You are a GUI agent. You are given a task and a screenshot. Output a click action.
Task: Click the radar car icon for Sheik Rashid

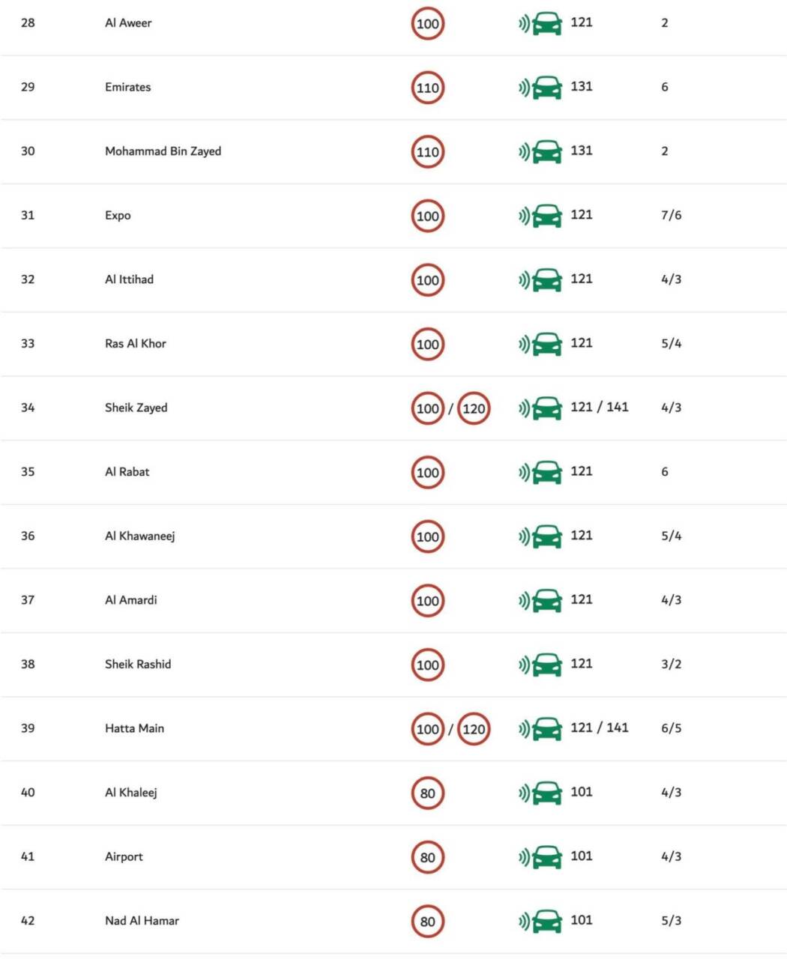[x=540, y=665]
